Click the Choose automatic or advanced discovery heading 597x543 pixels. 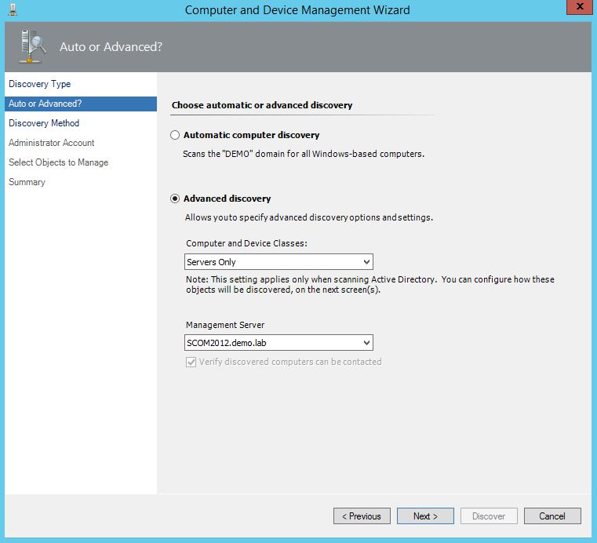[x=262, y=105]
